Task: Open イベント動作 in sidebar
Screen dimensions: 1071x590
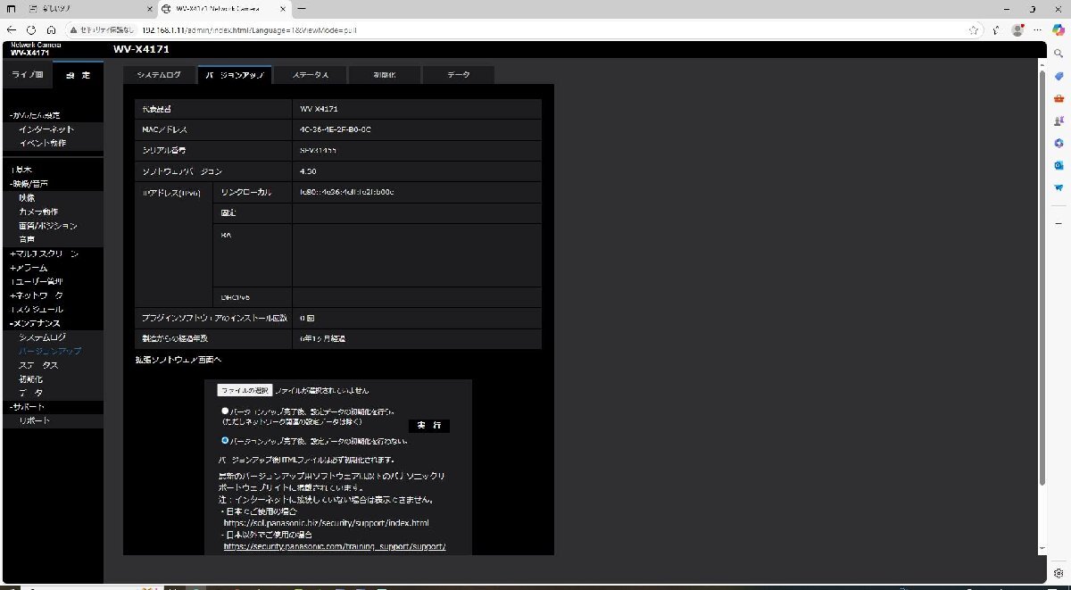Action: pos(42,143)
